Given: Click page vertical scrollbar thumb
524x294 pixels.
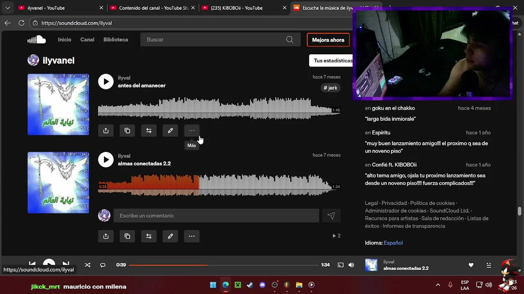Looking at the screenshot, I should click(520, 211).
